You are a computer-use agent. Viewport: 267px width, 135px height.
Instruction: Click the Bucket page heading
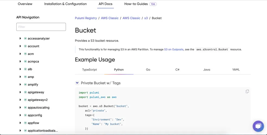[85, 30]
